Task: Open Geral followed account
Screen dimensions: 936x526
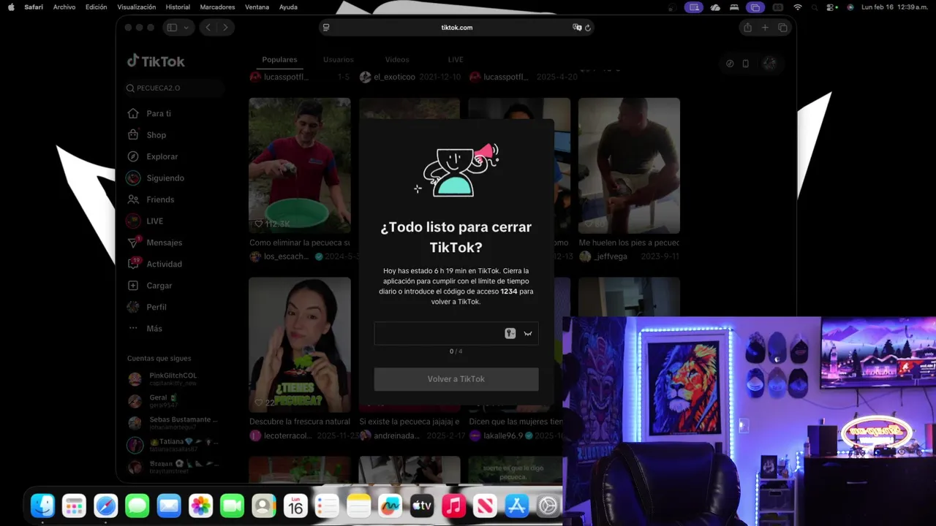Action: [x=164, y=400]
